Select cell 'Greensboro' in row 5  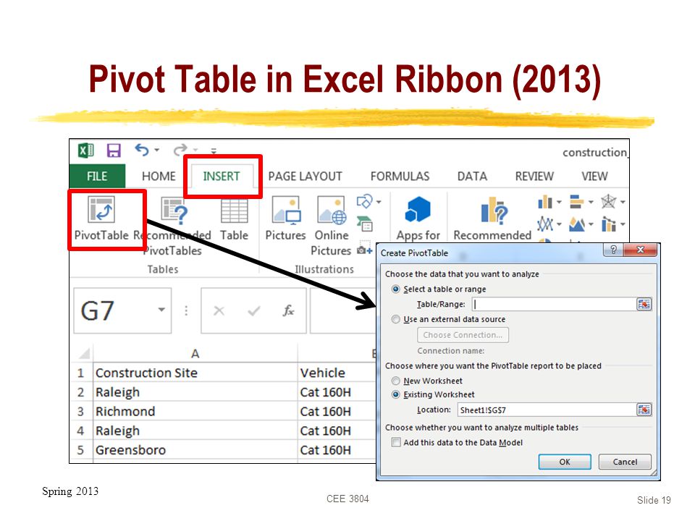tap(195, 449)
